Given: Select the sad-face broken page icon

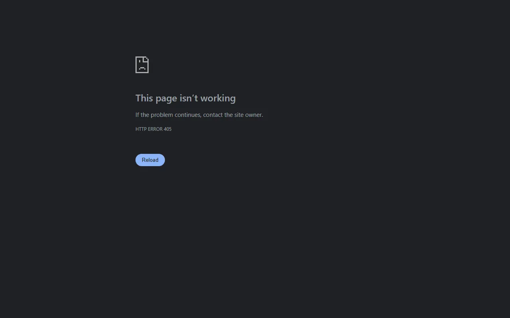Looking at the screenshot, I should [x=142, y=65].
